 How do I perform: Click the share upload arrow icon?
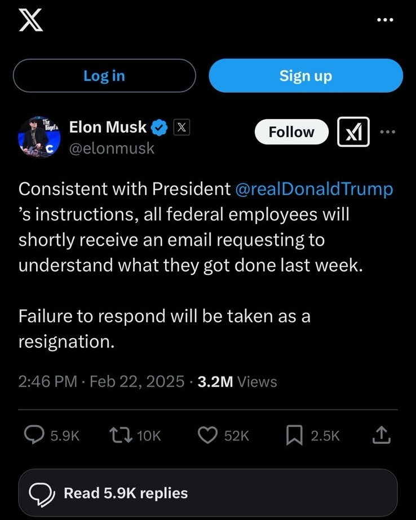pos(381,435)
